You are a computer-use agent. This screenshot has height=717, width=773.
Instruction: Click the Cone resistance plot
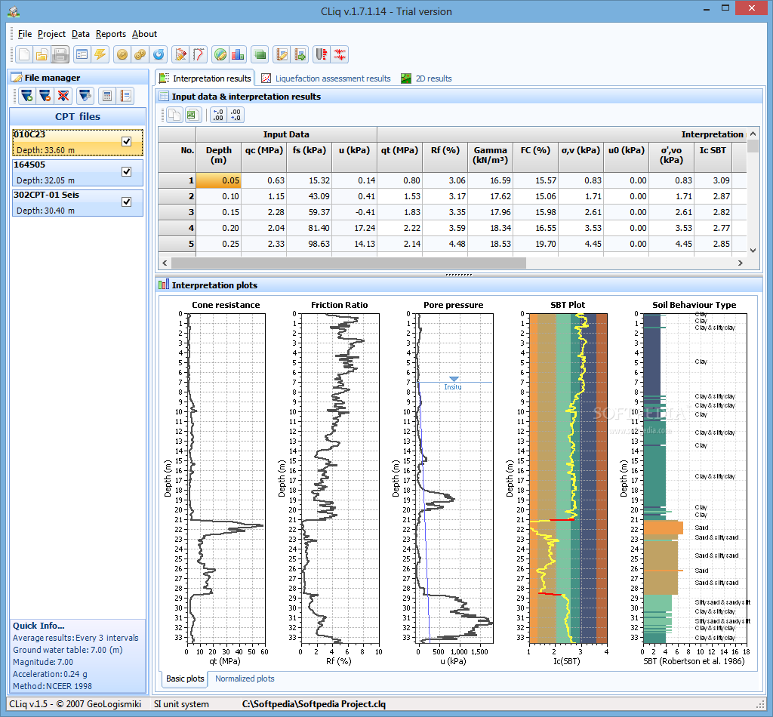[x=226, y=478]
